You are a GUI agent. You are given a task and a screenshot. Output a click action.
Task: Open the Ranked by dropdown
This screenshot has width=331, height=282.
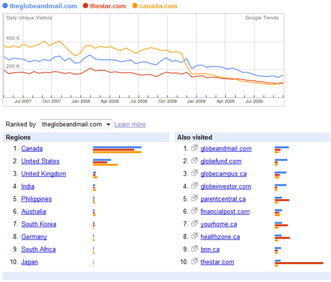[x=76, y=124]
